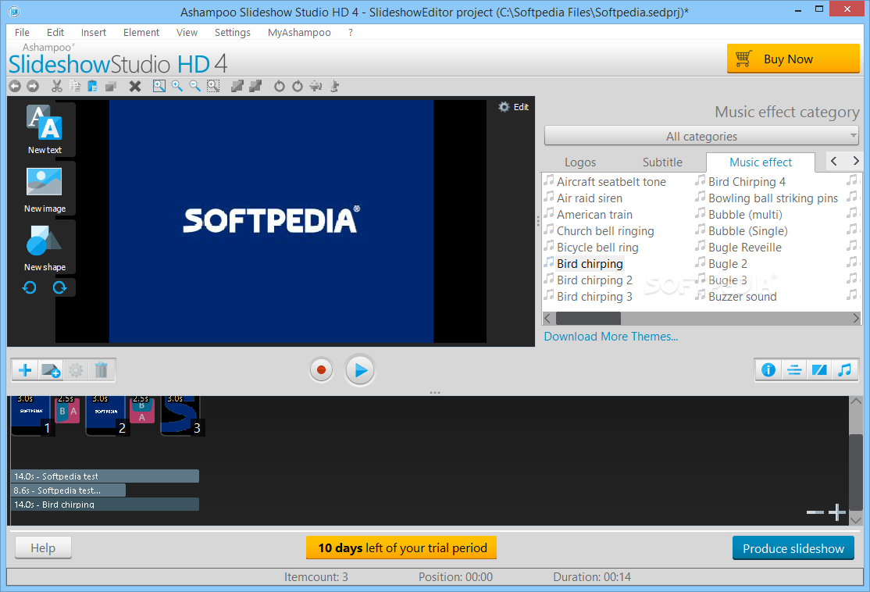Click the copy icon in the toolbar
Screen dimensions: 870x592
tap(75, 86)
